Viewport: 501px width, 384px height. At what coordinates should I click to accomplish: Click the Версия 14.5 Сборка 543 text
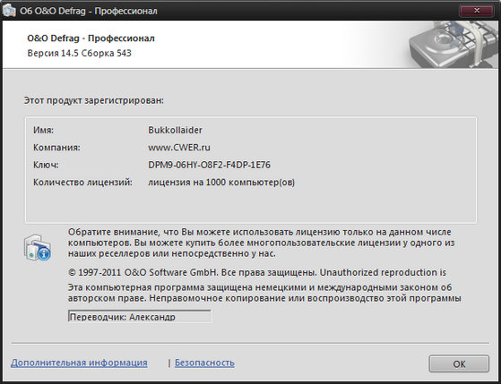click(79, 53)
